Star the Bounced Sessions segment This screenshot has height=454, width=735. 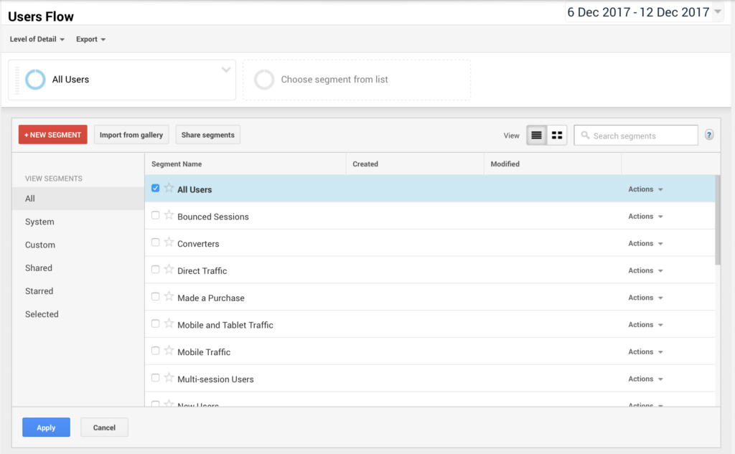(169, 216)
